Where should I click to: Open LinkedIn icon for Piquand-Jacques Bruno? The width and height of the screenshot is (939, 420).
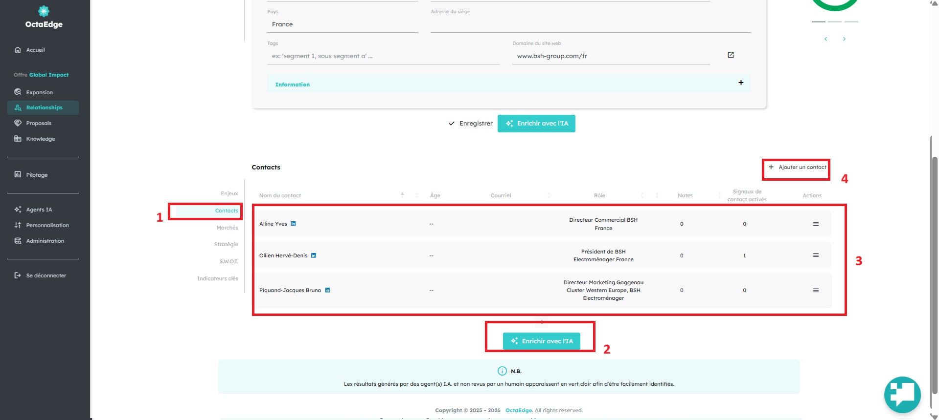[327, 290]
